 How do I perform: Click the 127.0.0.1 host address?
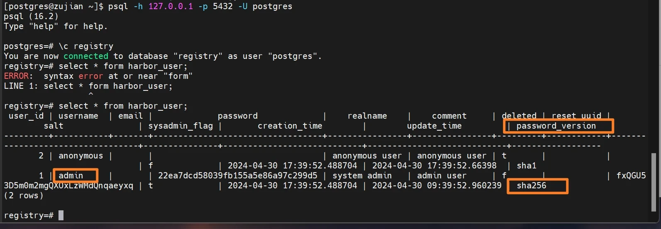tap(171, 6)
